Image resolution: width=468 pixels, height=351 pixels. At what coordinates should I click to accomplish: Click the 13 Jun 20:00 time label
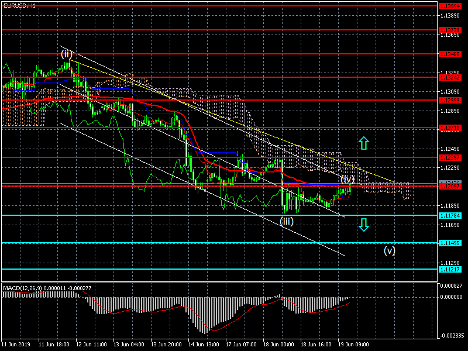(x=166, y=345)
